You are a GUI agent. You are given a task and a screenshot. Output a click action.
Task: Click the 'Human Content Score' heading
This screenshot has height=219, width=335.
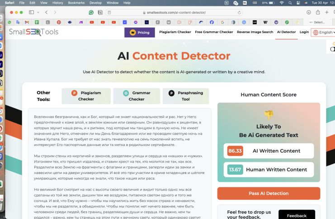[269, 95]
